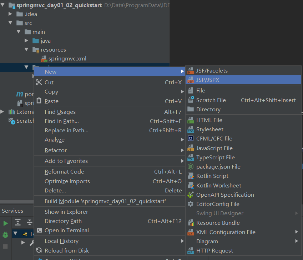Click the Reload from Disk icon
Viewport: 303px width, 260px height.
[x=39, y=250]
